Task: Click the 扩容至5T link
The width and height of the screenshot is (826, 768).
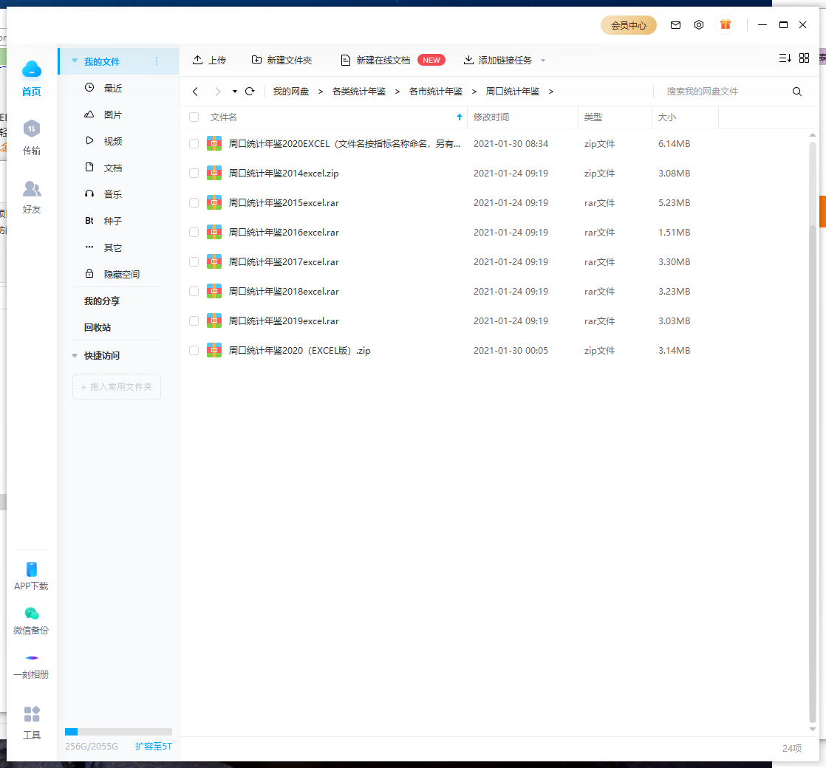Action: (154, 747)
